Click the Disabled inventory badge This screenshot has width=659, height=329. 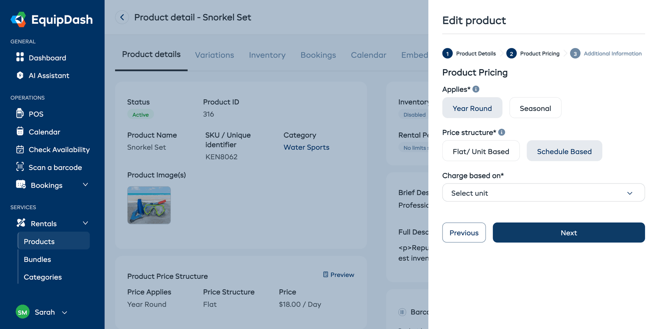point(414,115)
